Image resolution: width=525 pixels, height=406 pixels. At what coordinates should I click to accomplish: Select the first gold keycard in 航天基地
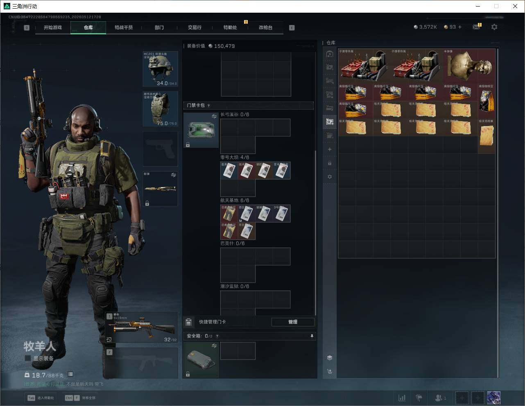click(229, 214)
